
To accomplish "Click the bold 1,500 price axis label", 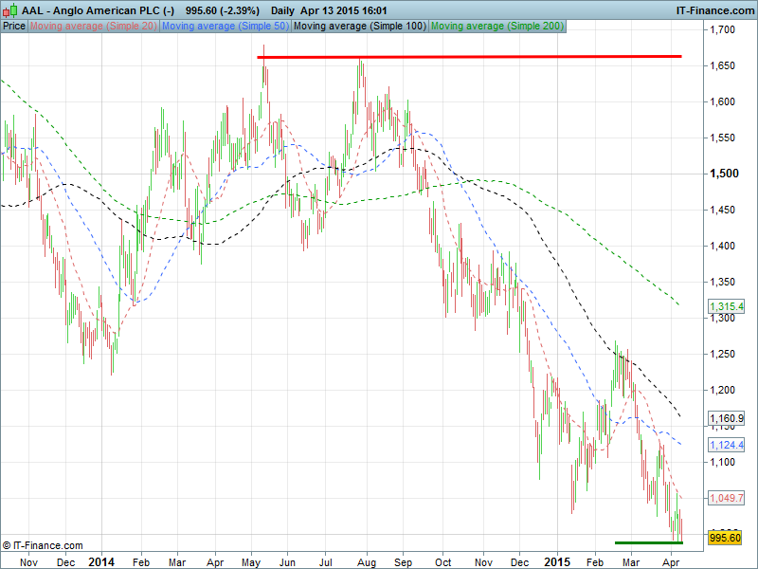I will (725, 174).
